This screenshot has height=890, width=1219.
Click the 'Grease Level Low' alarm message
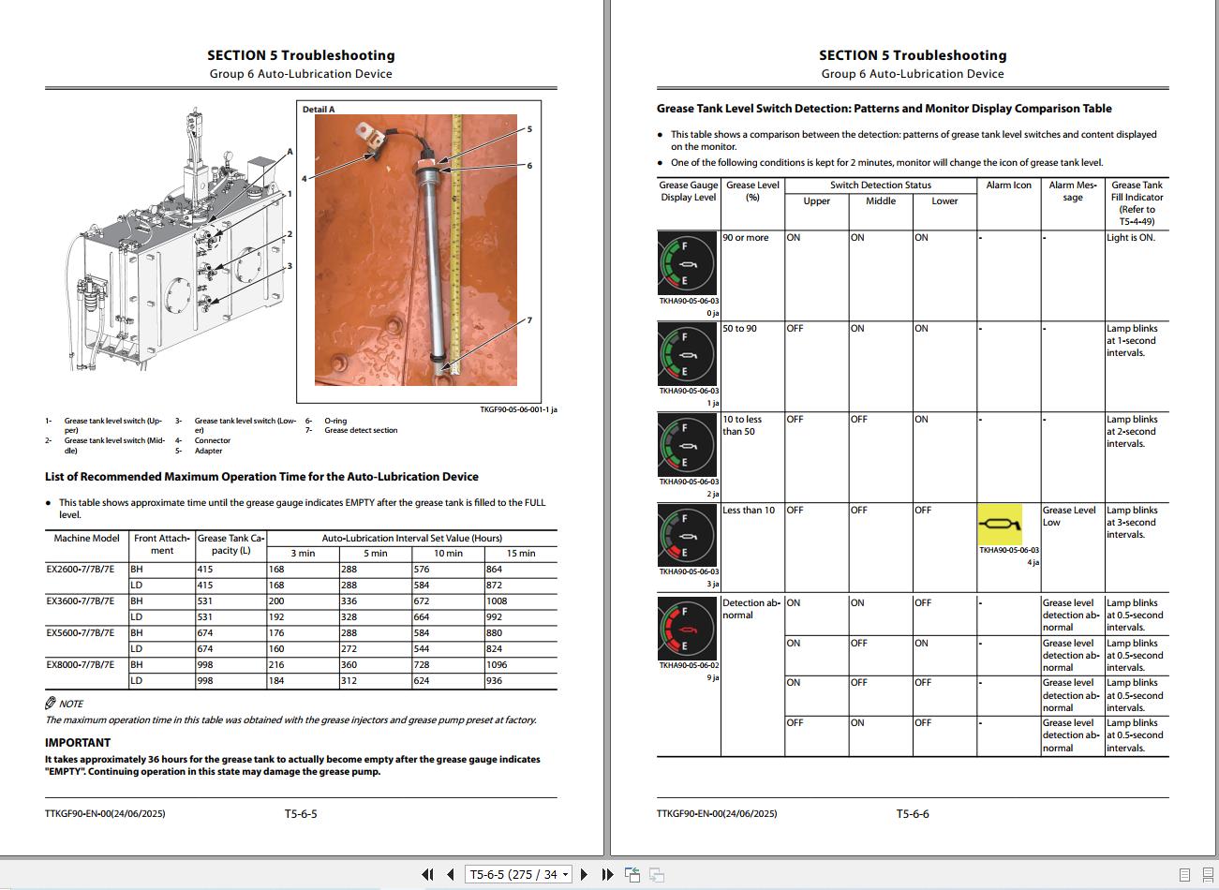1069,516
